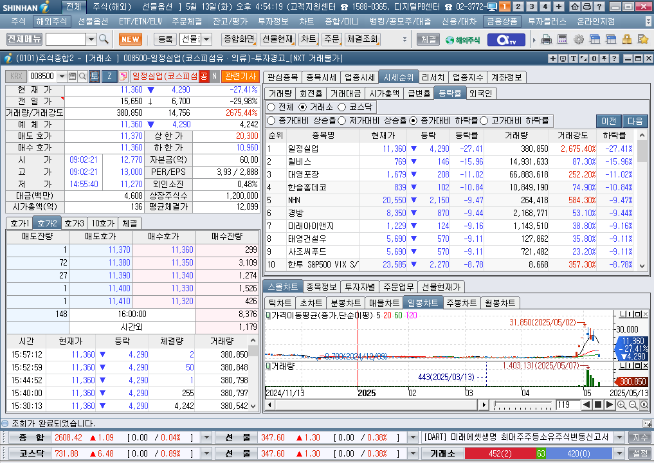Viewport: 654px width, 463px height.
Task: Click the chart bar count field 119
Action: click(567, 404)
